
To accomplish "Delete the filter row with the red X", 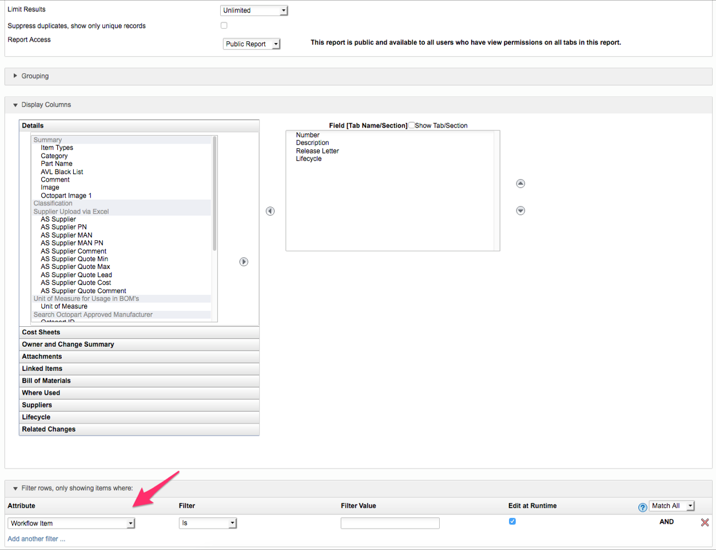I will point(705,522).
